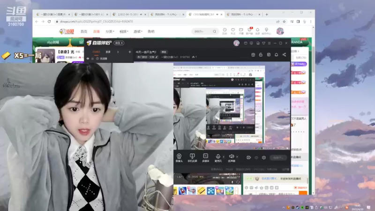Open the creator center icon on Douyu header

(x=266, y=31)
